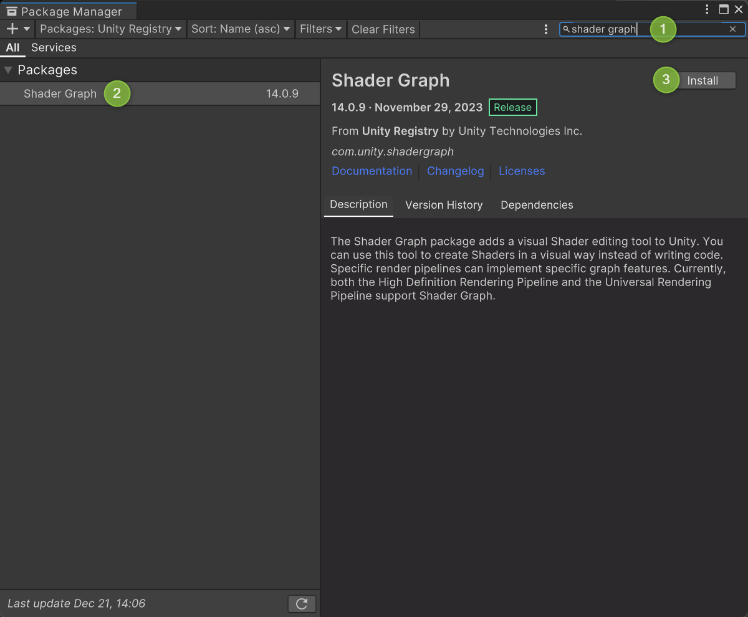Clear the search text with the X icon
The image size is (748, 617).
tap(733, 29)
